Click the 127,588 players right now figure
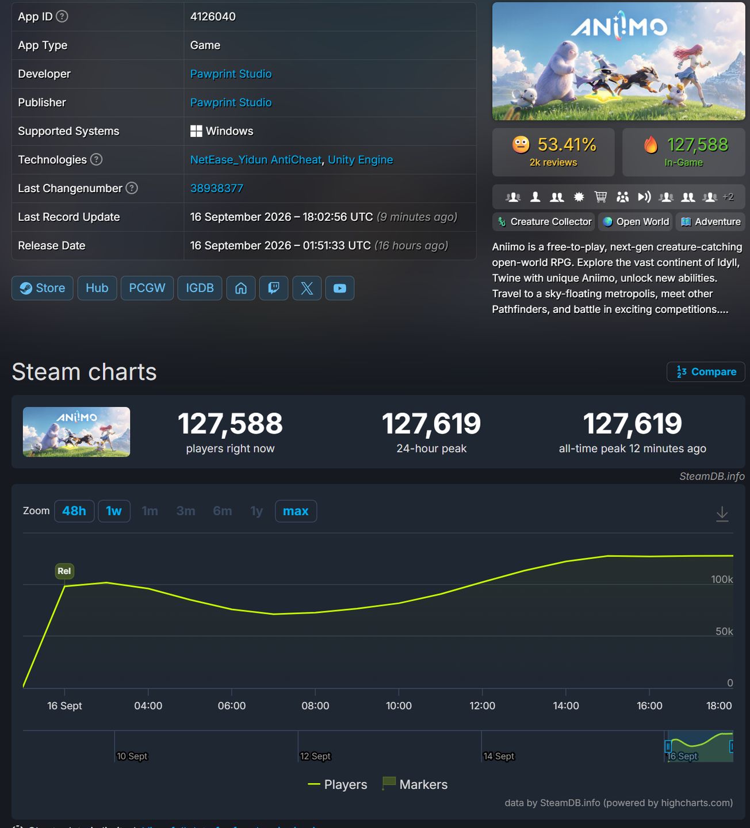 [x=230, y=424]
